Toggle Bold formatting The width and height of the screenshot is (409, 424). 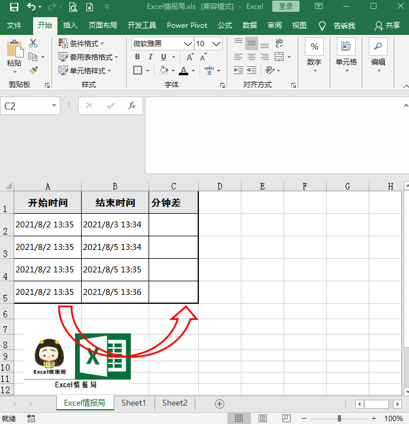[137, 57]
